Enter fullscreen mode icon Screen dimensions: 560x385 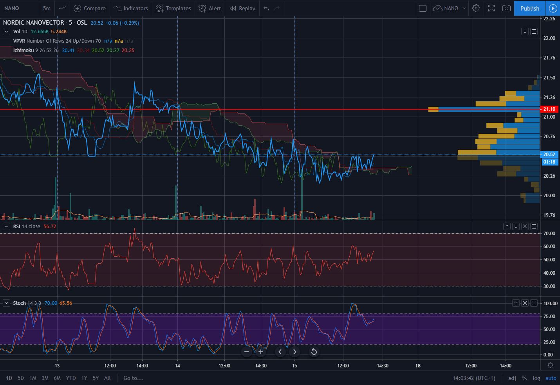491,8
